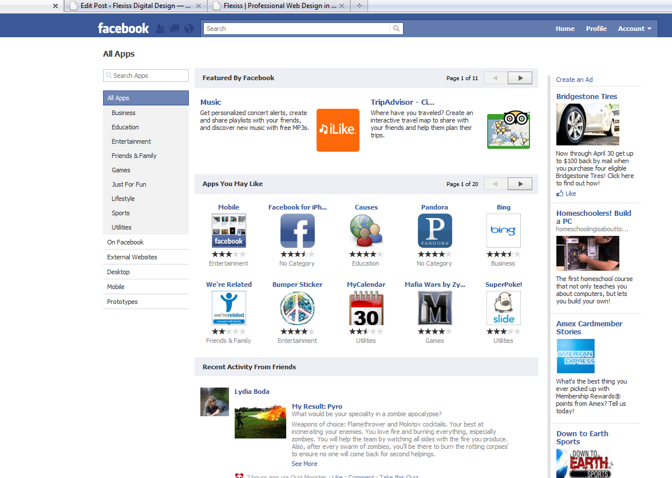Viewport: 672px width, 478px height.
Task: Focus the top Facebook search field
Action: [297, 28]
